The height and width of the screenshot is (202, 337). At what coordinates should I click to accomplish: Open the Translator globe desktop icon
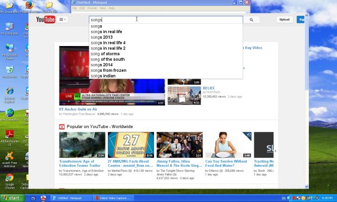[10, 114]
